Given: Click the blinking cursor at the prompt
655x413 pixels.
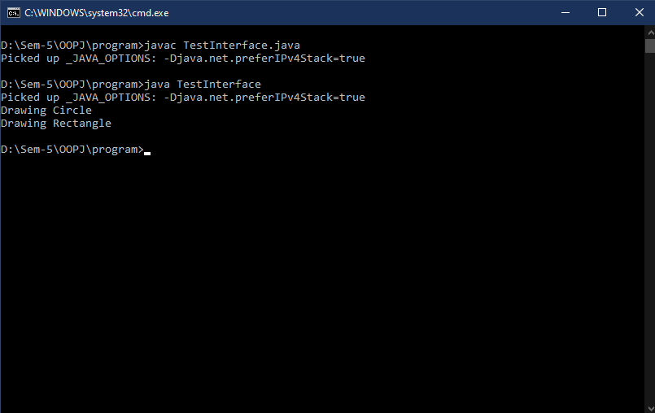Looking at the screenshot, I should [147, 154].
